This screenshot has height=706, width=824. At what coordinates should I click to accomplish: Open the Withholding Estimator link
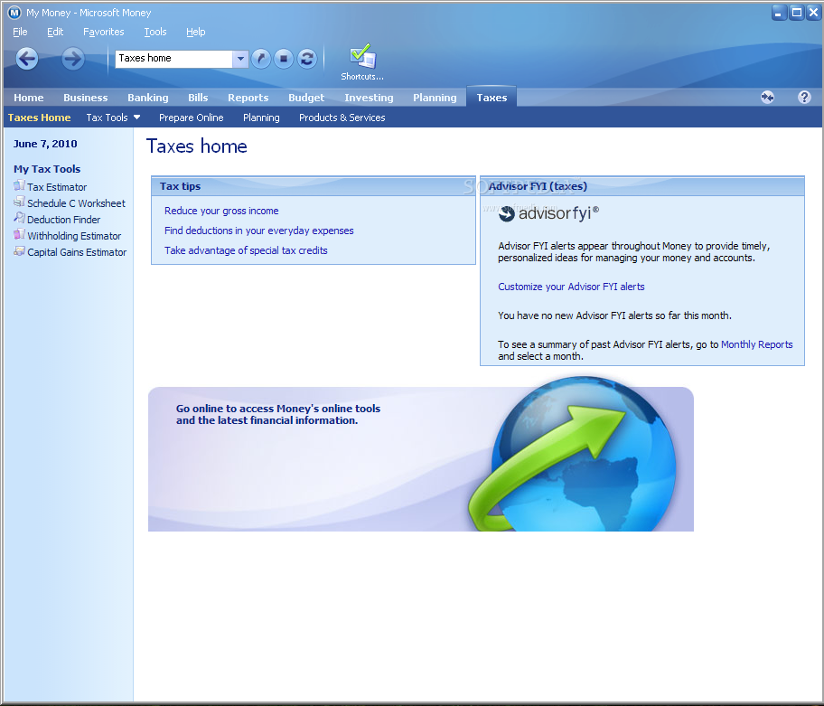pyautogui.click(x=74, y=236)
